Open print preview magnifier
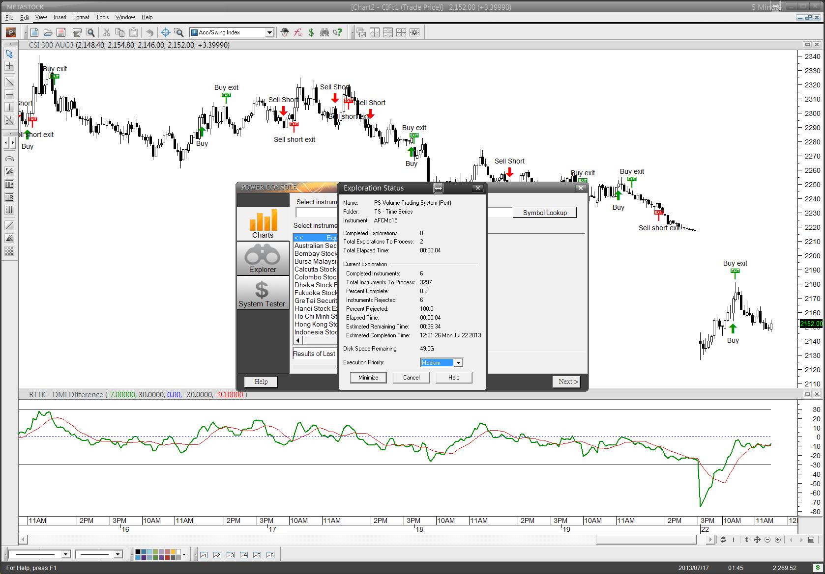Screen dimensions: 825x574 (x=90, y=32)
